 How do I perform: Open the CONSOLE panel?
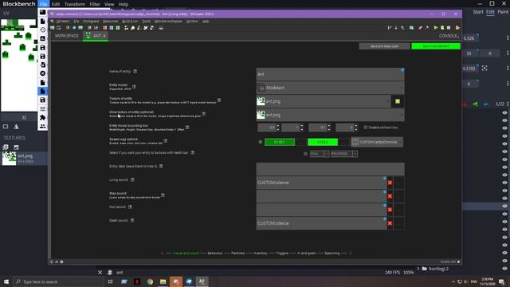pyautogui.click(x=449, y=36)
